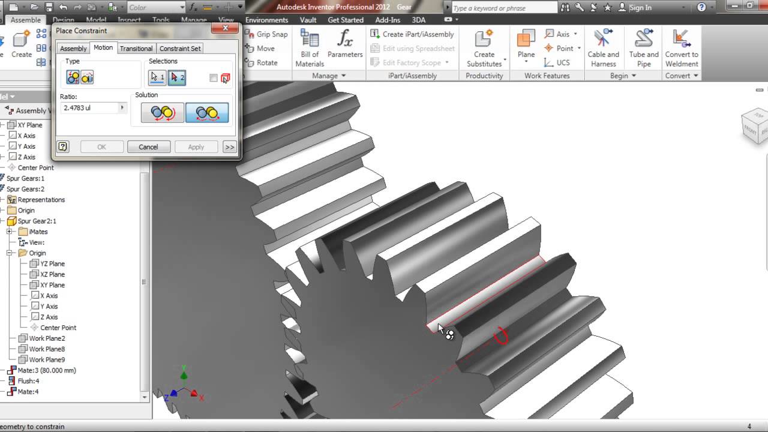Select the Rotation-Translation constraint type

click(x=87, y=77)
